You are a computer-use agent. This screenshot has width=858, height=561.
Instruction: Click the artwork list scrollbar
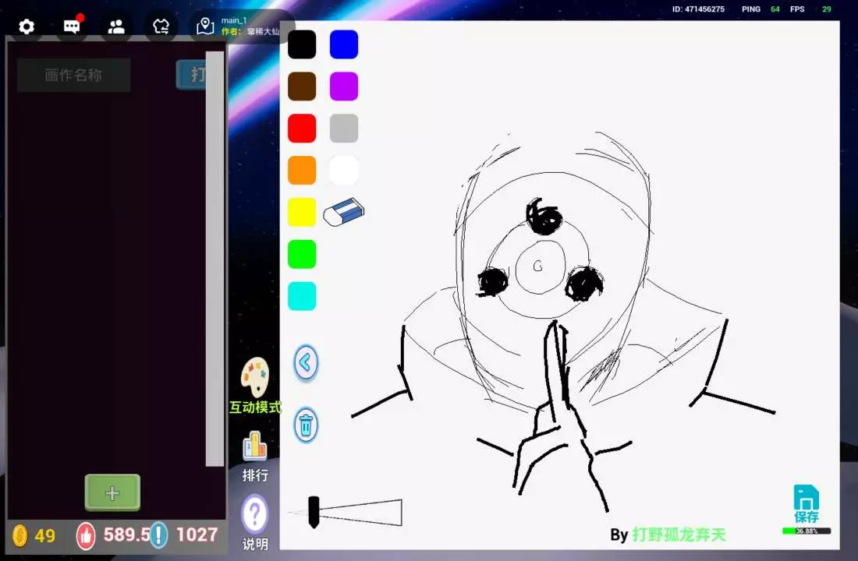(215, 259)
